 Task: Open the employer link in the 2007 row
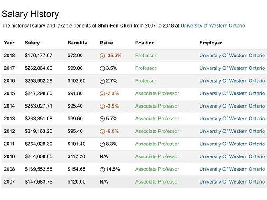[x=232, y=182]
